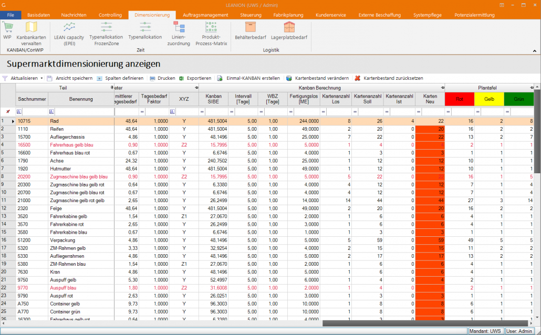Click the vertical scrollbar thumb
The width and height of the screenshot is (541, 335).
coord(537,131)
